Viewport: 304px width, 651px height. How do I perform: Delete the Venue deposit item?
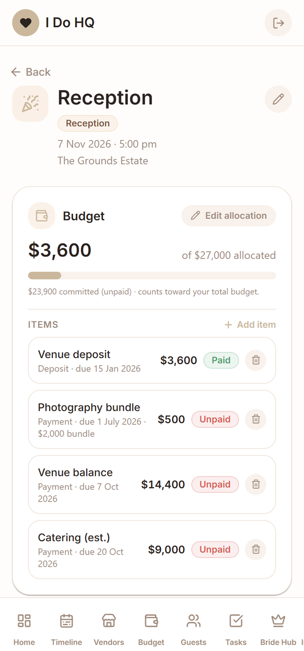256,360
